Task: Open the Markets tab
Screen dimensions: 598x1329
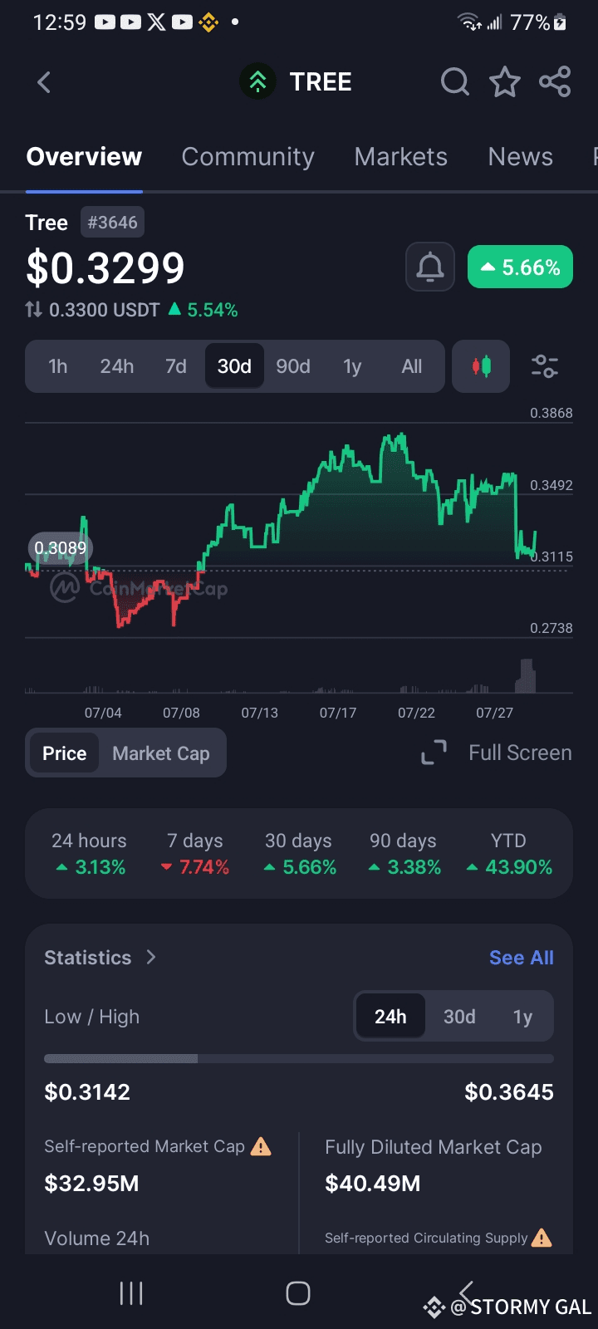Action: coord(400,156)
